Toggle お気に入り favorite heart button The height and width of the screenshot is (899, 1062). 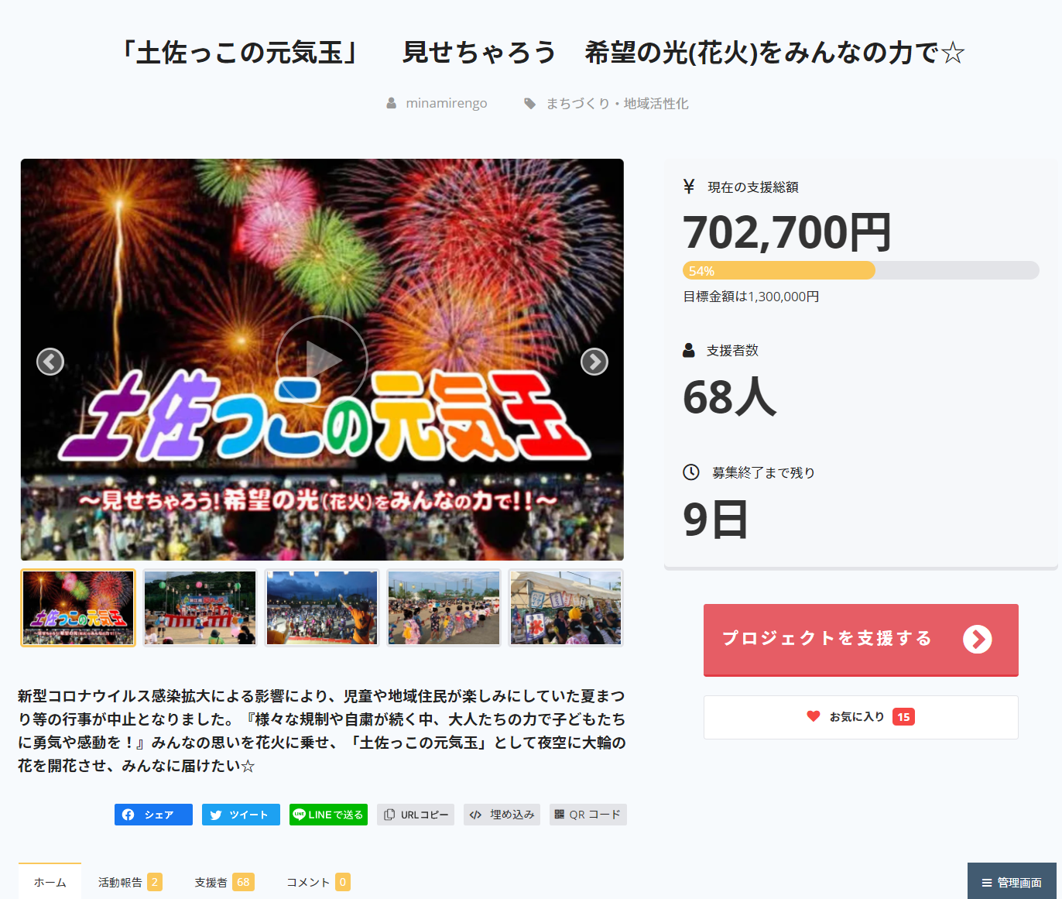pos(861,717)
